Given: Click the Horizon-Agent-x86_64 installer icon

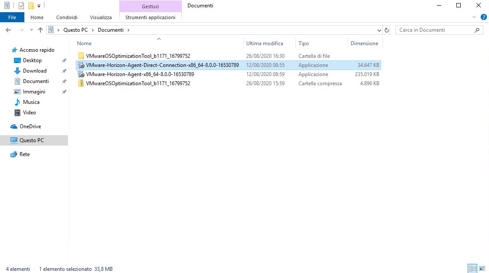Looking at the screenshot, I should click(x=81, y=74).
